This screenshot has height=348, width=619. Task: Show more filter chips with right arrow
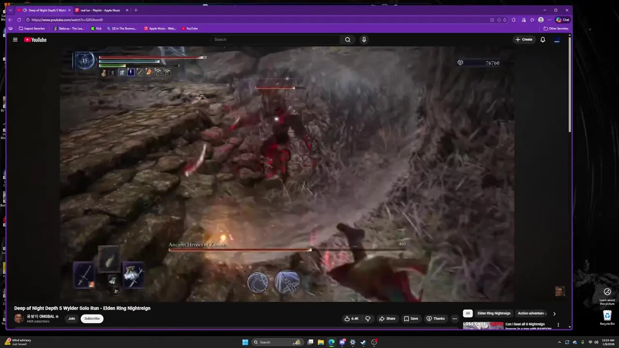tap(554, 313)
